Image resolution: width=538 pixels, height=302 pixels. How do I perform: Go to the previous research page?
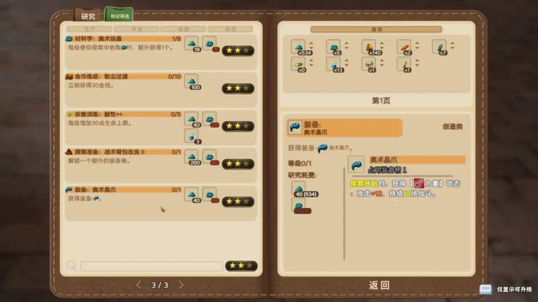(x=138, y=285)
